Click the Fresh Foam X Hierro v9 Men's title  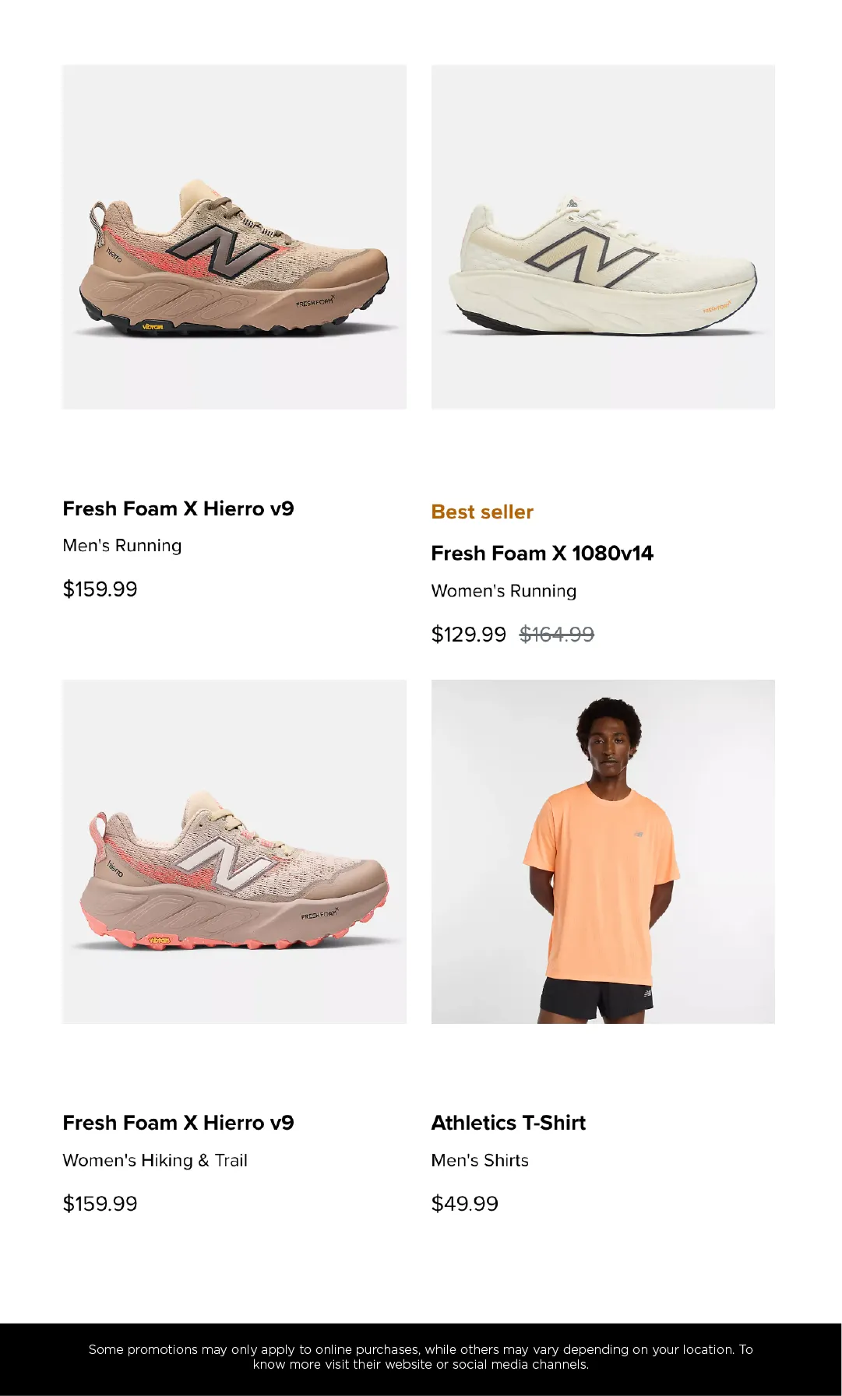click(x=178, y=508)
